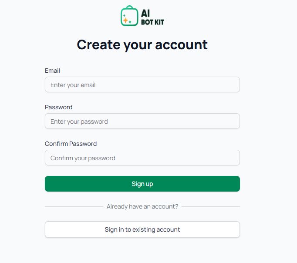Click the orange sparkle in the logo

(x=125, y=20)
